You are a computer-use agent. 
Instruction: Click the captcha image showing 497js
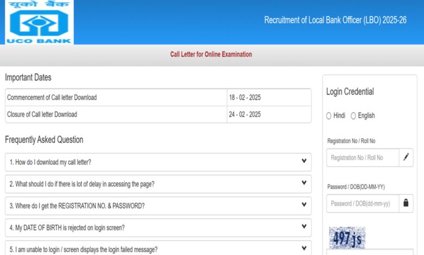347,238
